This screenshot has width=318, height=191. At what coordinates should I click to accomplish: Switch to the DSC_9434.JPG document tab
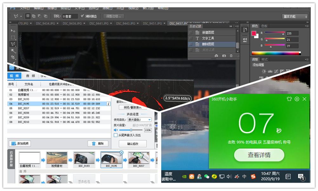tap(45, 23)
